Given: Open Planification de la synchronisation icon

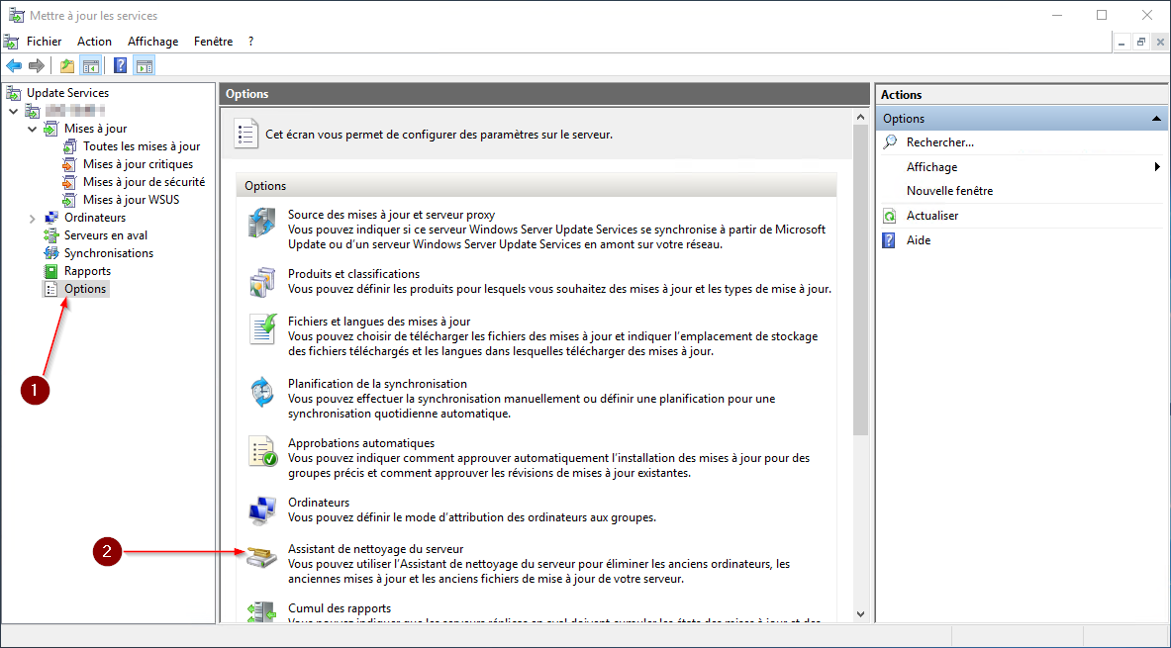Looking at the screenshot, I should (262, 392).
